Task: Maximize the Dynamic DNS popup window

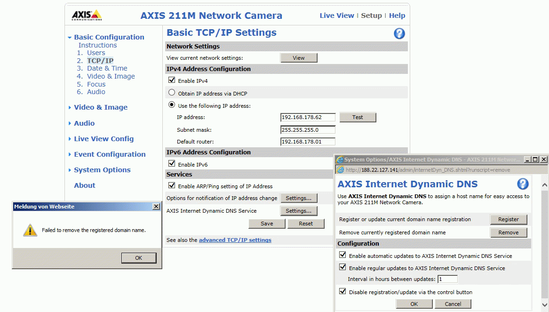Action: [x=535, y=160]
